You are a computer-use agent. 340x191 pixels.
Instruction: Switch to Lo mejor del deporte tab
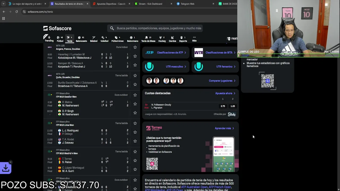point(27,4)
